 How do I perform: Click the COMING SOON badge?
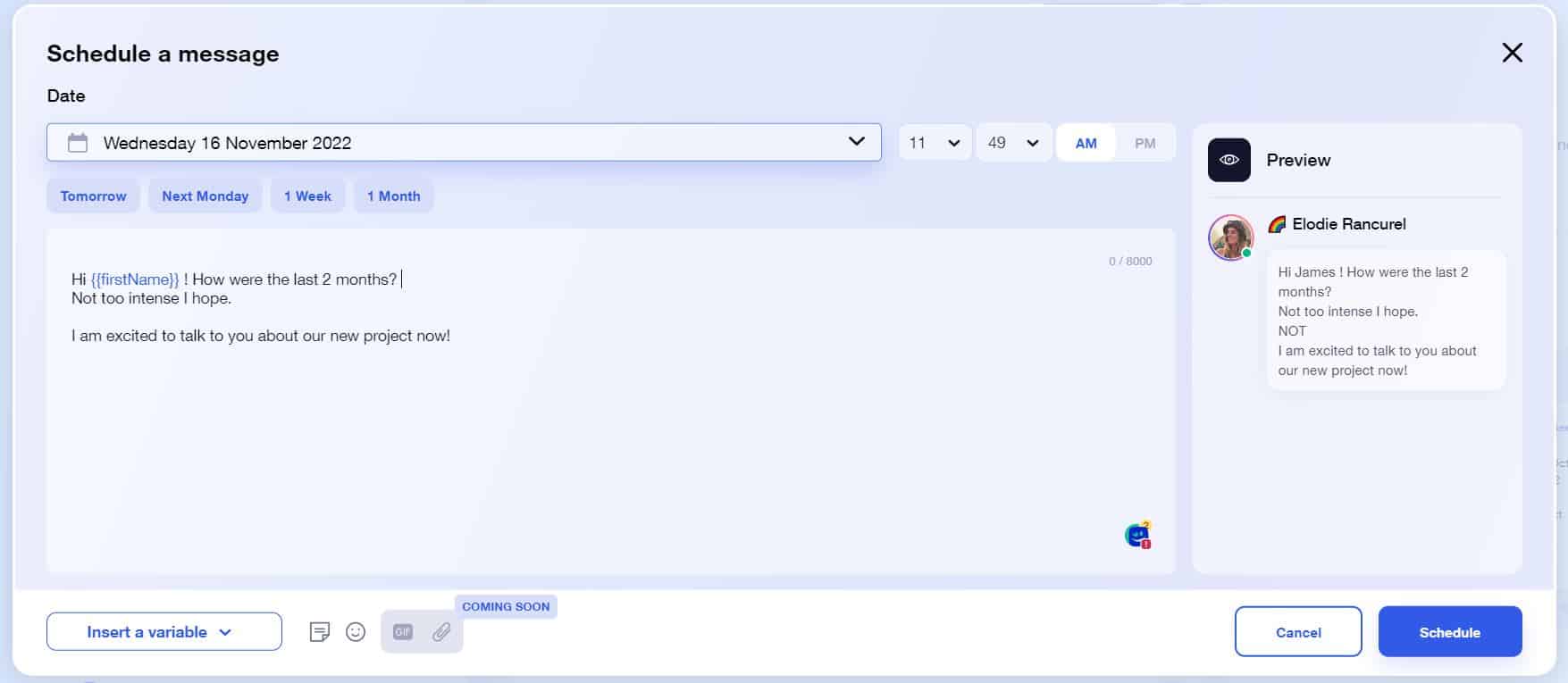click(x=506, y=606)
